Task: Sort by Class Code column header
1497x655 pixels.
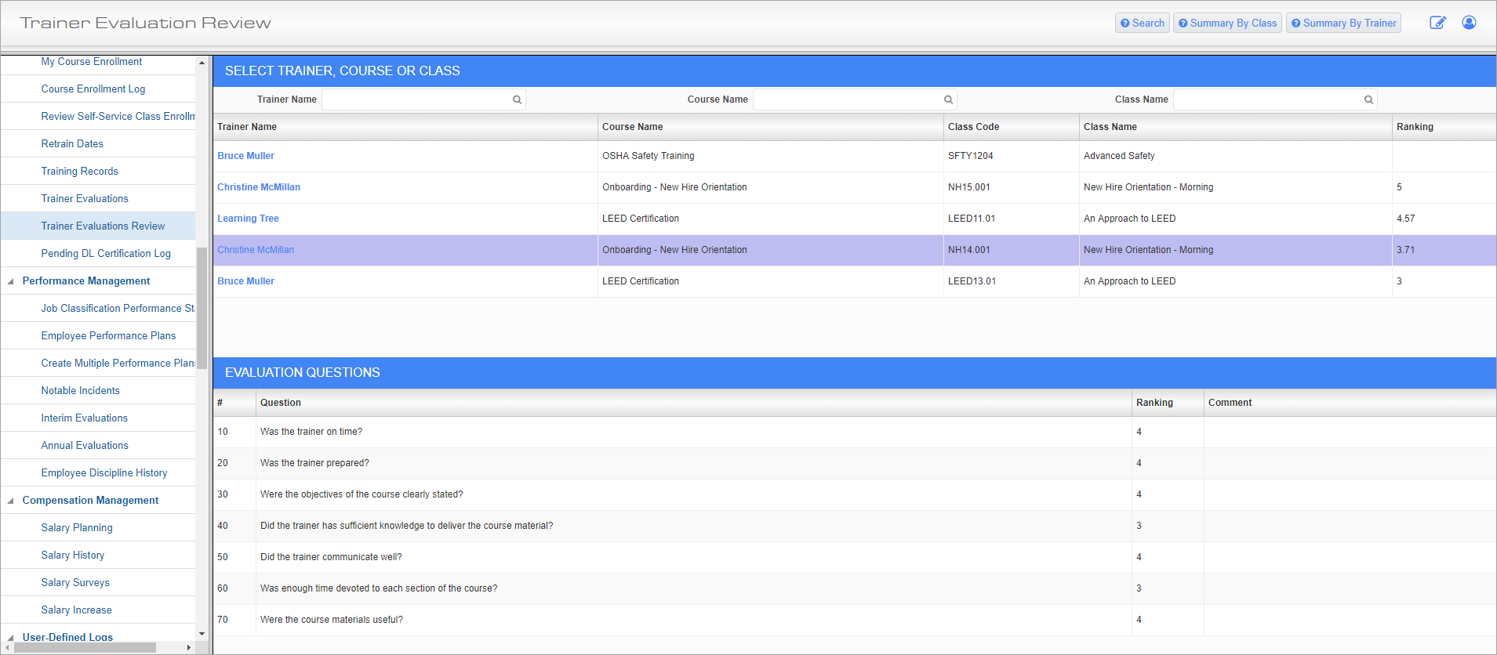Action: pyautogui.click(x=1012, y=127)
